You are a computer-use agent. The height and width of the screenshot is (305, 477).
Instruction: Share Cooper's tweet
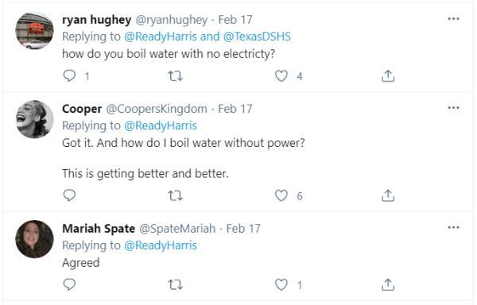click(388, 195)
